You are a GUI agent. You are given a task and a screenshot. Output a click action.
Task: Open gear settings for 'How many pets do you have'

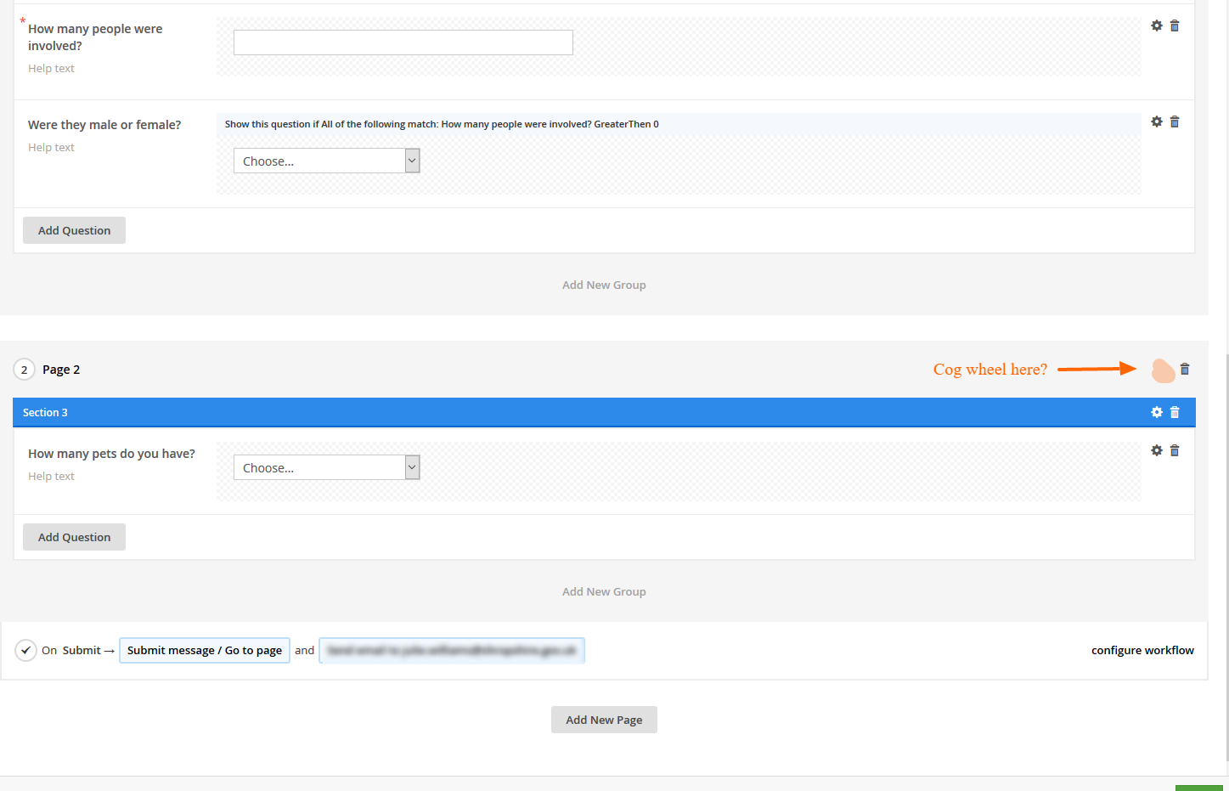click(1156, 450)
